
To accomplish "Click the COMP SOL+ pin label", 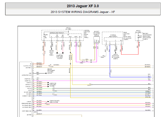I will pyautogui.click(x=28, y=79).
